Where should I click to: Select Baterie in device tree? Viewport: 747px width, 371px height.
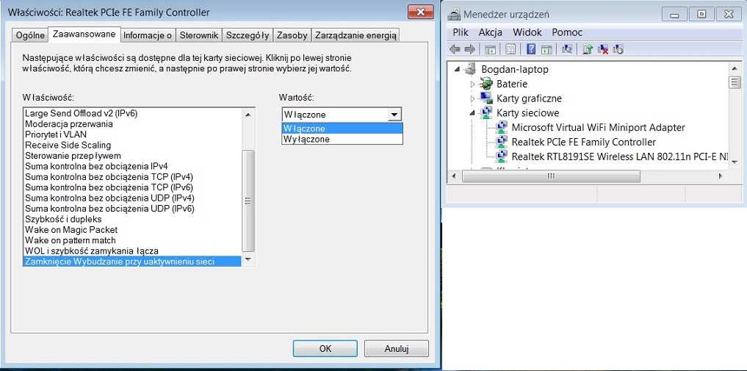512,84
